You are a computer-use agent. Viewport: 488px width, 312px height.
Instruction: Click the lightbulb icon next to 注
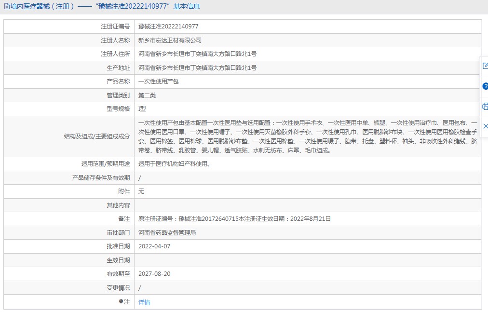click(121, 301)
